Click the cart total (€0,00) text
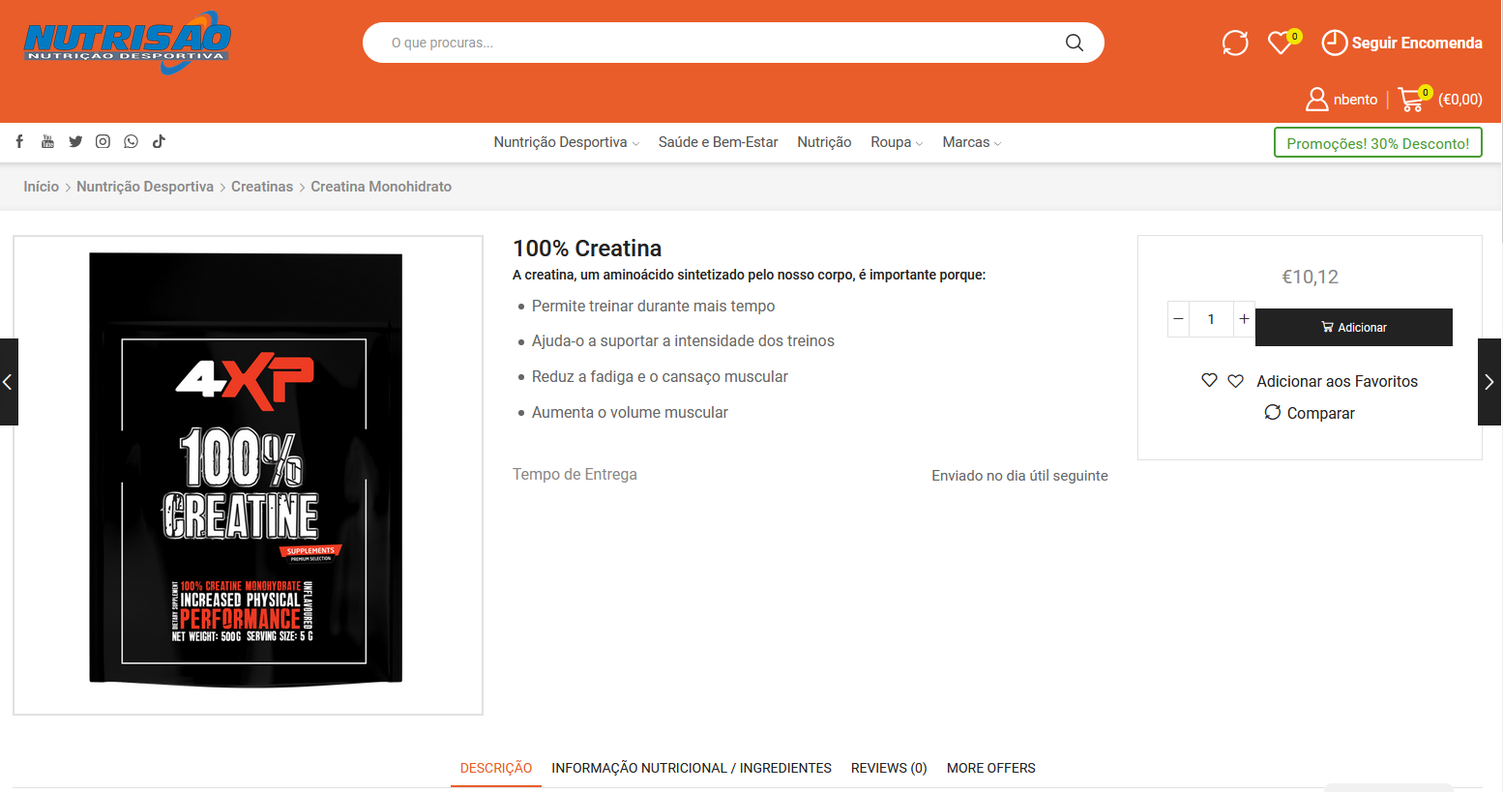Viewport: 1503px width, 792px height. click(1460, 99)
